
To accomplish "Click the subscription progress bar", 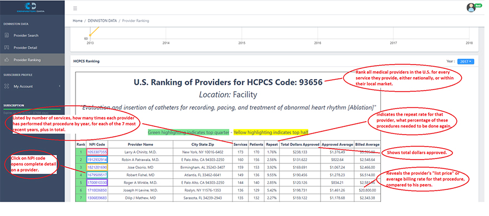I will click(32, 110).
